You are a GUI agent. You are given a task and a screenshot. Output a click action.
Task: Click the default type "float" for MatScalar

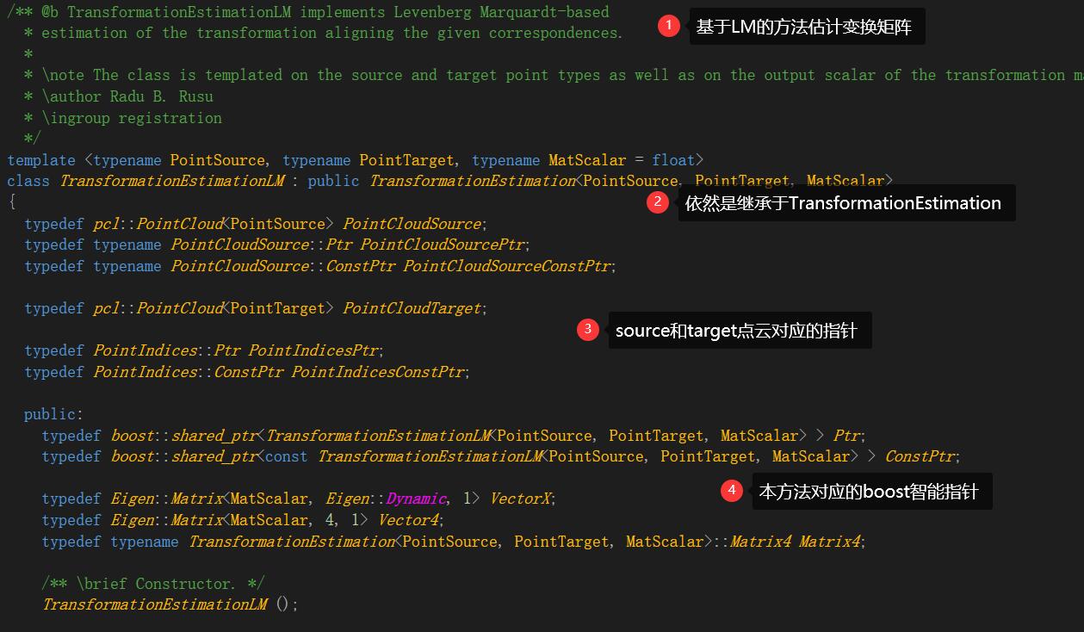[673, 160]
